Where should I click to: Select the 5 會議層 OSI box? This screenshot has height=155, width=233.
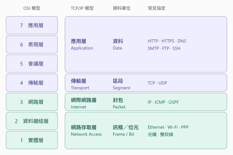32,64
